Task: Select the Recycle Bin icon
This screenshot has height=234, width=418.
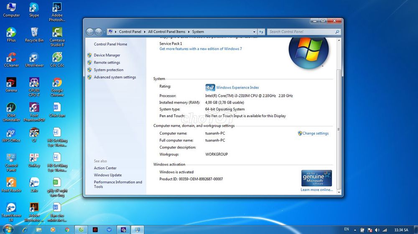Action: coord(34,35)
